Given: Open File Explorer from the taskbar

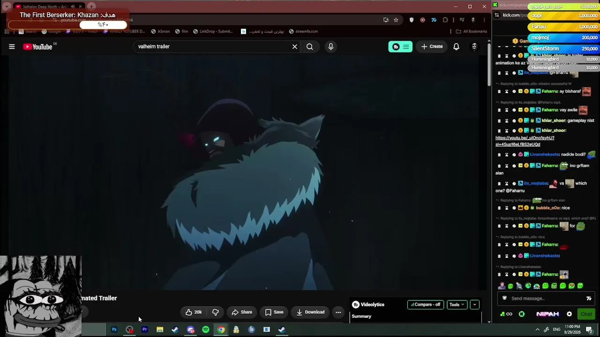Looking at the screenshot, I should tap(160, 330).
